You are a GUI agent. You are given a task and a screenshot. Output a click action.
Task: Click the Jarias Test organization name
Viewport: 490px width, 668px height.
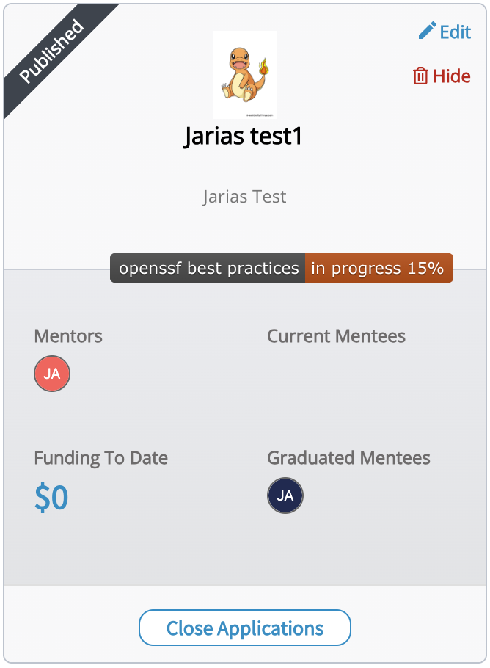coord(244,196)
